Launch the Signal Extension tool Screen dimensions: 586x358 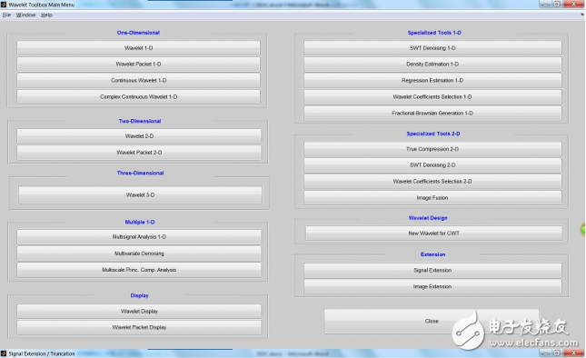pos(432,270)
